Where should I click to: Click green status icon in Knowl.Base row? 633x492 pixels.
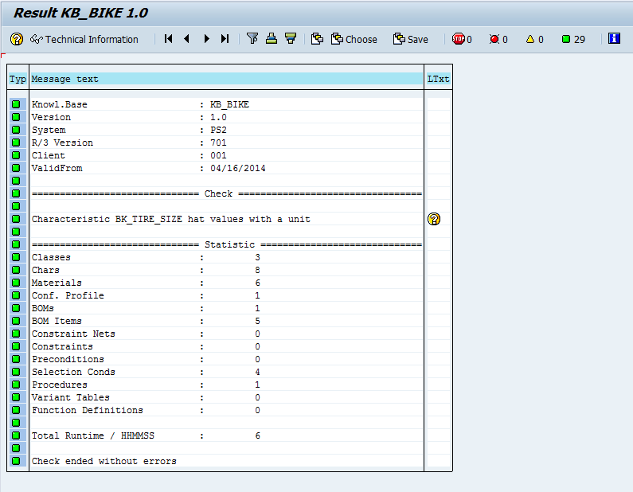(x=16, y=104)
